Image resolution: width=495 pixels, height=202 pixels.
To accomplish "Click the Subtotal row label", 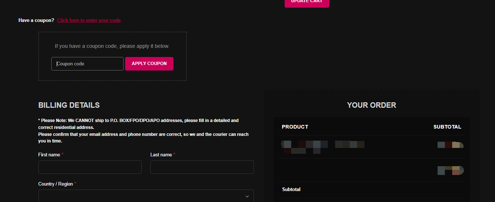I will coord(291,189).
